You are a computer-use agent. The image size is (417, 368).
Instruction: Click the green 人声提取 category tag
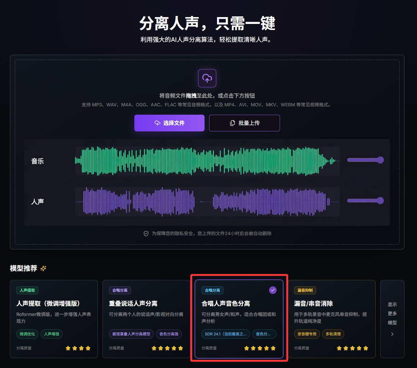[x=27, y=290]
